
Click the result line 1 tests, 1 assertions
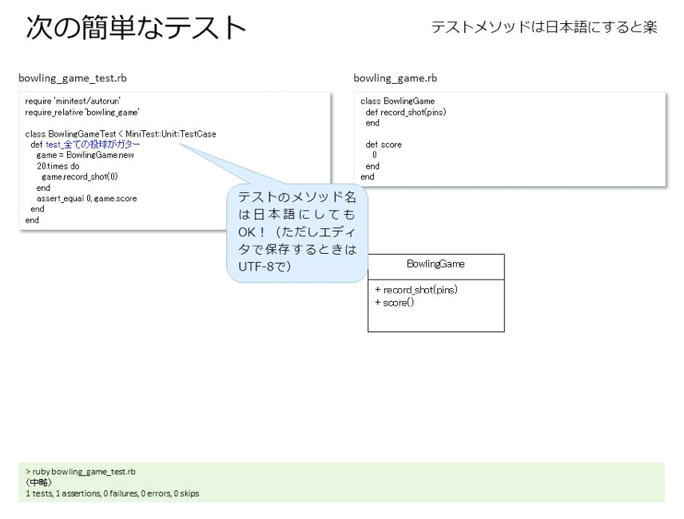click(x=112, y=493)
